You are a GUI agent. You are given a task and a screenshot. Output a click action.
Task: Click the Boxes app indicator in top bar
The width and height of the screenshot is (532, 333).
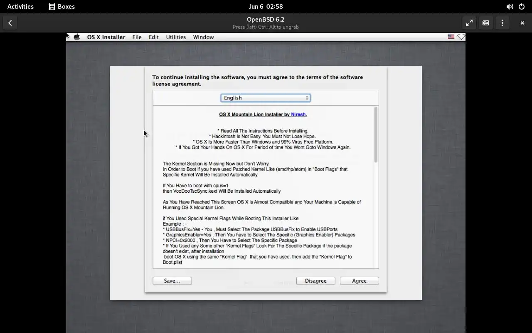[62, 7]
